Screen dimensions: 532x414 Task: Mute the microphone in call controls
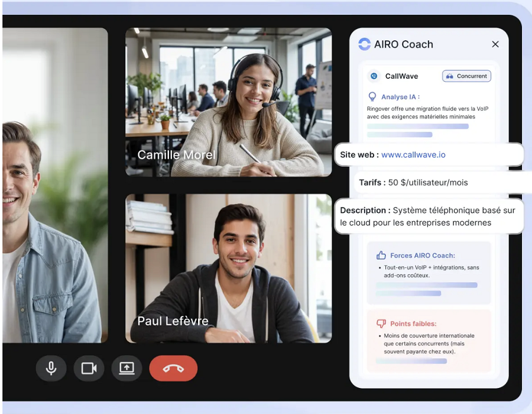point(51,368)
